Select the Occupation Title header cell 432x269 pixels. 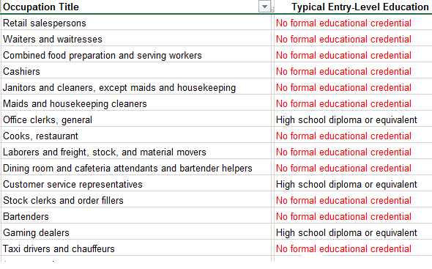[136, 7]
